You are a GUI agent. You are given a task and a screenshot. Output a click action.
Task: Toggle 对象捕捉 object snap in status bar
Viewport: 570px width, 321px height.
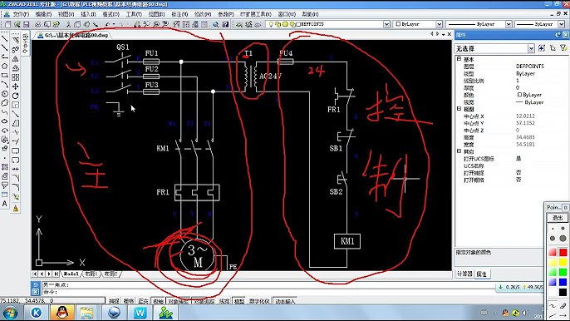coord(178,301)
